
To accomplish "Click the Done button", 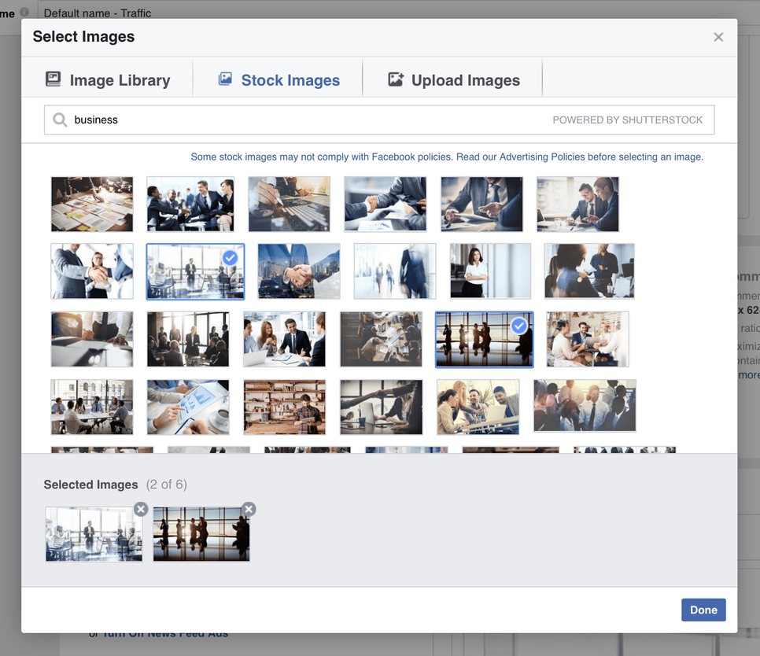I will tap(703, 610).
